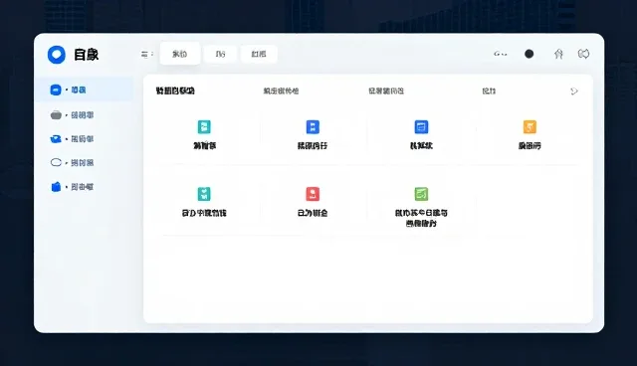Open the hollow oval outline sidebar icon
The height and width of the screenshot is (366, 637).
tap(56, 162)
